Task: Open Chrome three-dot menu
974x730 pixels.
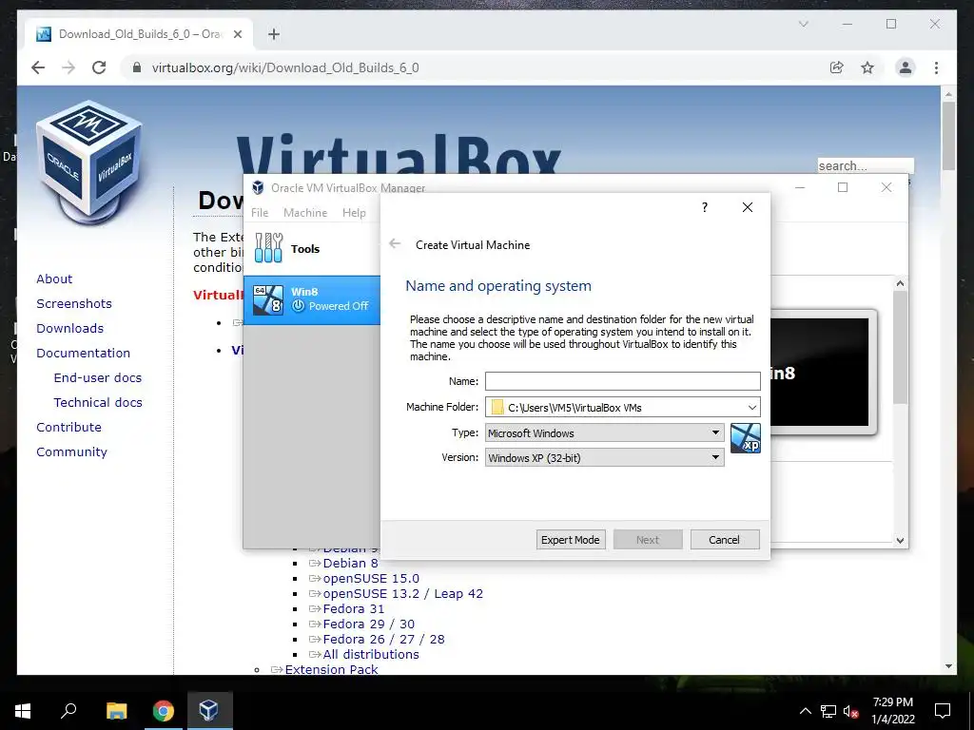Action: (936, 67)
